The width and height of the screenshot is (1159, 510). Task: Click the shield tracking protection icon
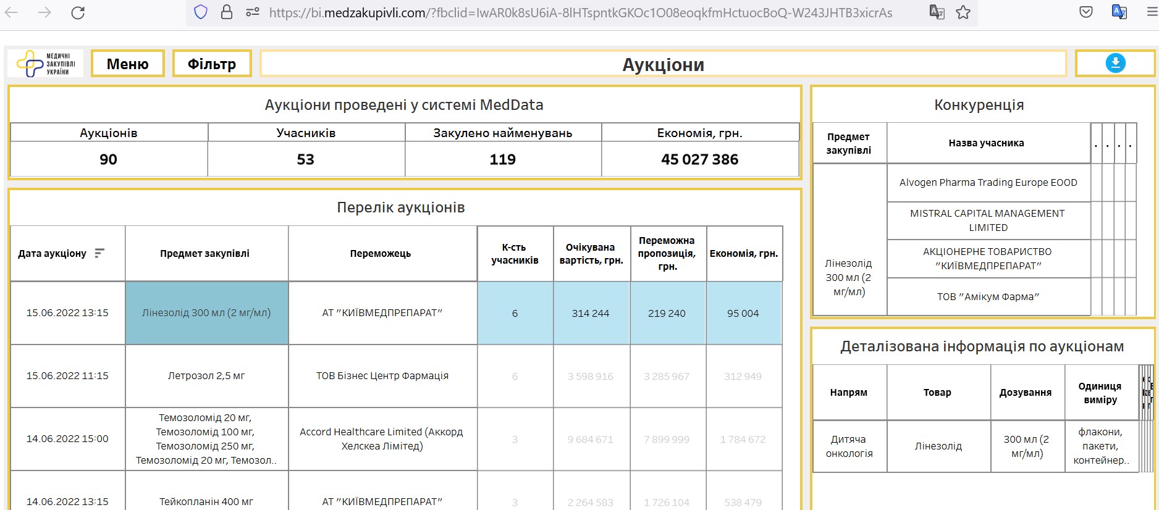click(201, 12)
